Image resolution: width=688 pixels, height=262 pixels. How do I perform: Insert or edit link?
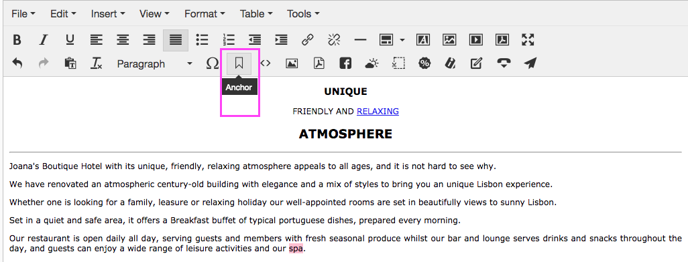click(308, 40)
